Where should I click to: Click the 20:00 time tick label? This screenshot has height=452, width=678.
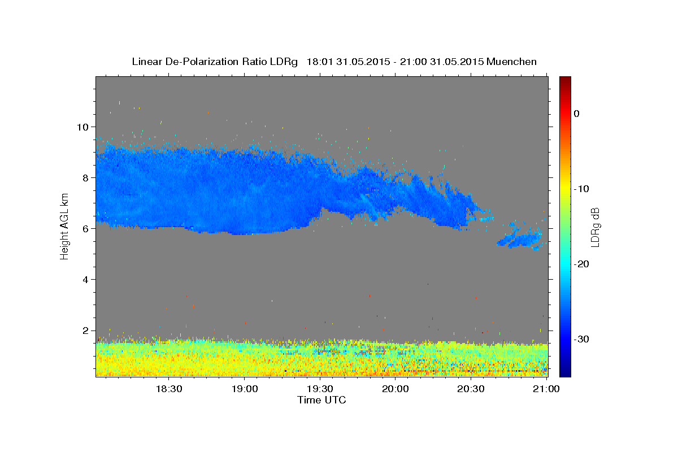click(395, 389)
